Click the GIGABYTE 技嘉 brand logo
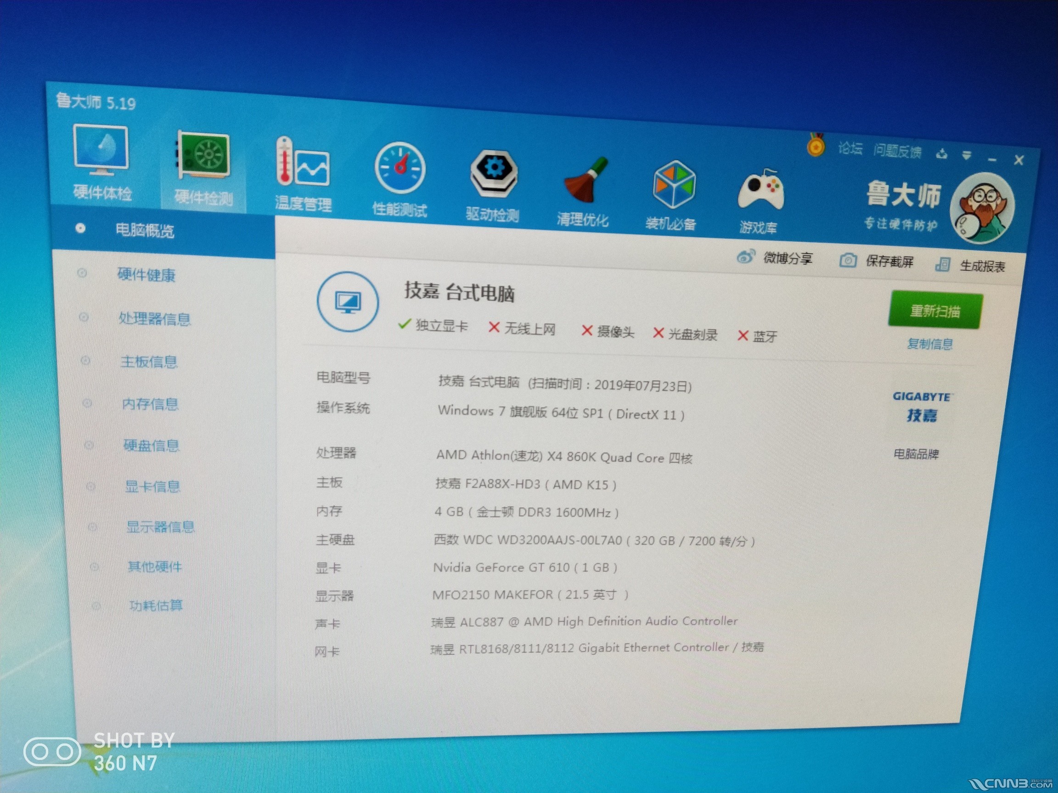 pyautogui.click(x=922, y=407)
